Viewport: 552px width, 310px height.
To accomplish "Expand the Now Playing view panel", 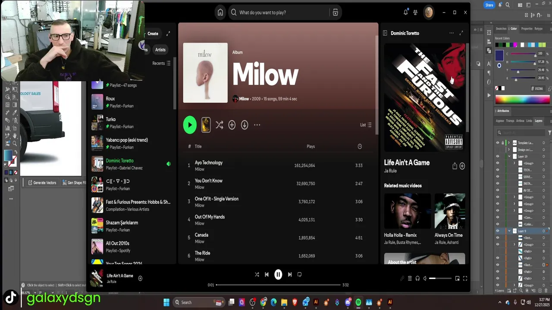I will [461, 33].
